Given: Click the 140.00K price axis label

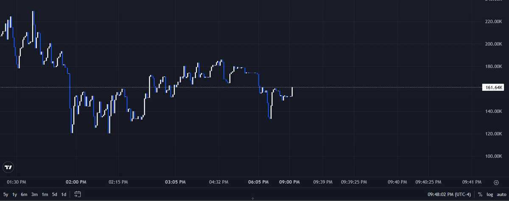Looking at the screenshot, I should click(494, 112).
